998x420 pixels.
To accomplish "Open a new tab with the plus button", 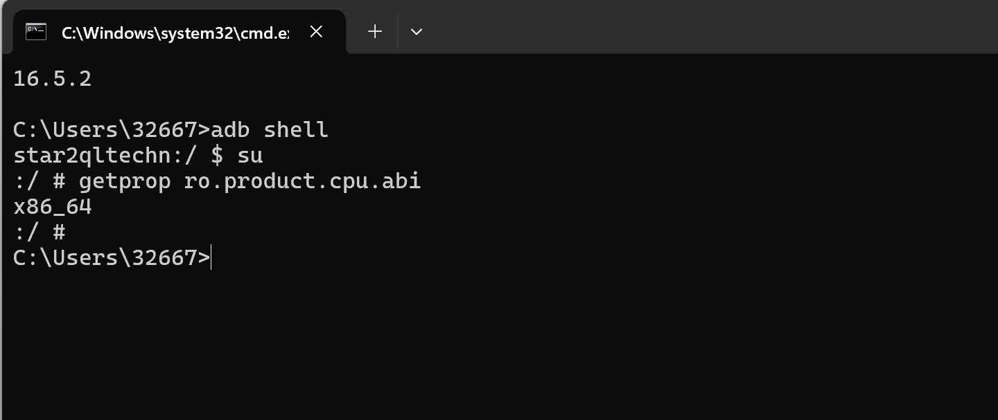I will [375, 32].
